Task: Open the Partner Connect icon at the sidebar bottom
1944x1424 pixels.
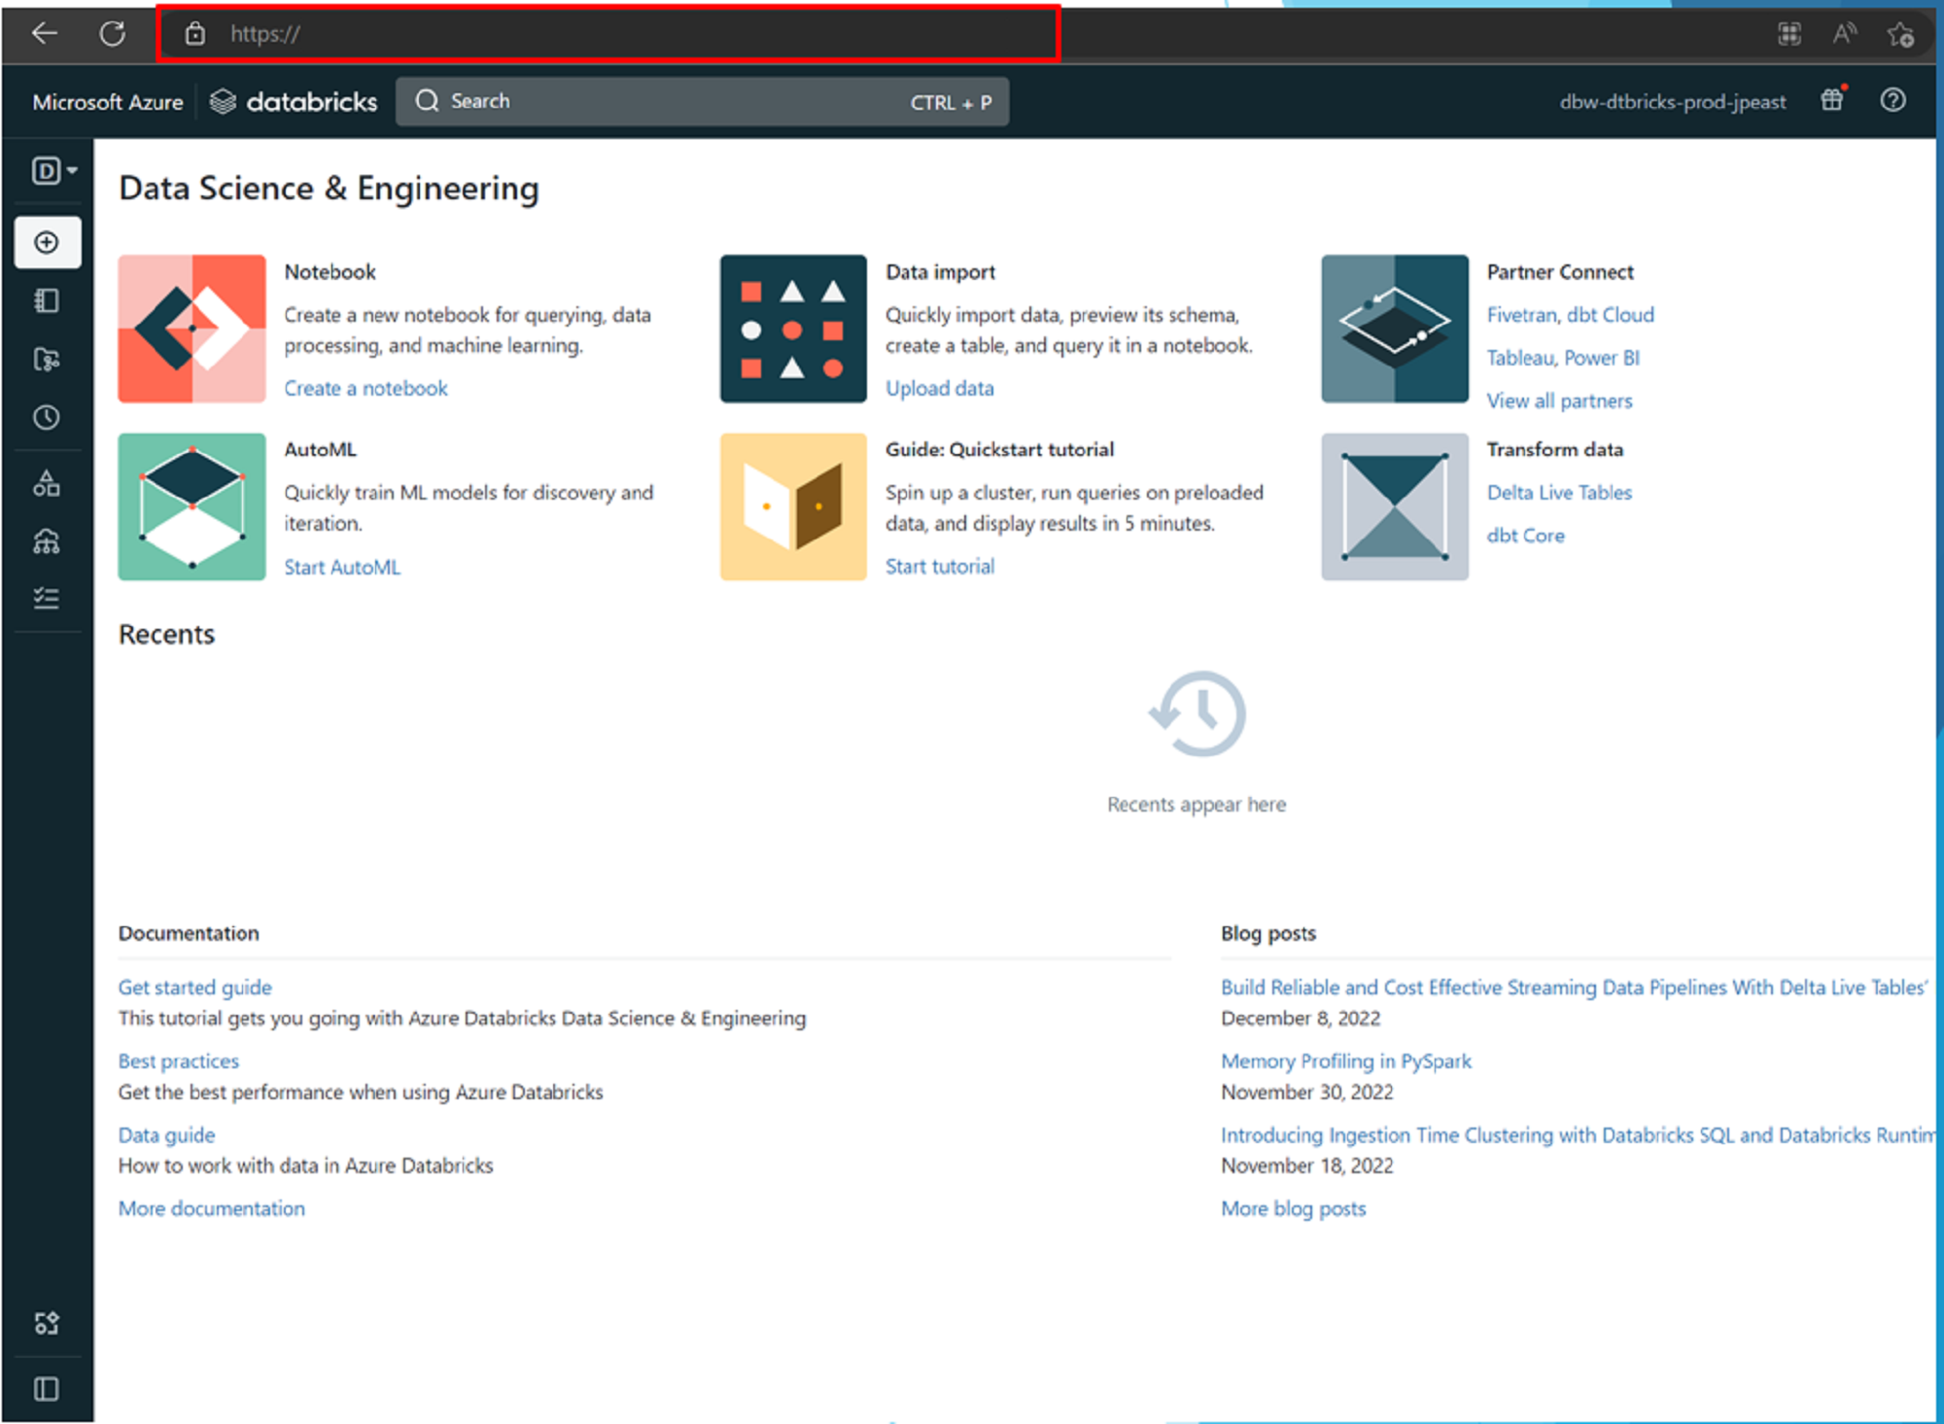Action: tap(47, 1323)
